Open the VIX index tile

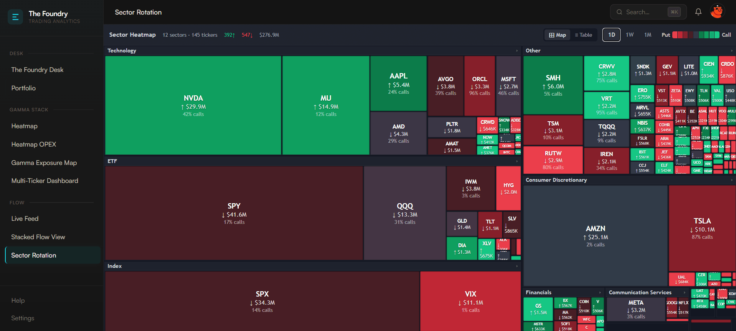click(x=470, y=301)
